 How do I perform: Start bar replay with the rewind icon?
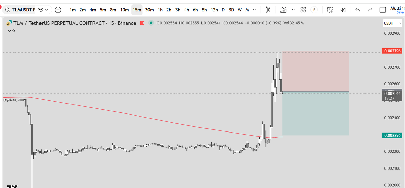tap(343, 10)
